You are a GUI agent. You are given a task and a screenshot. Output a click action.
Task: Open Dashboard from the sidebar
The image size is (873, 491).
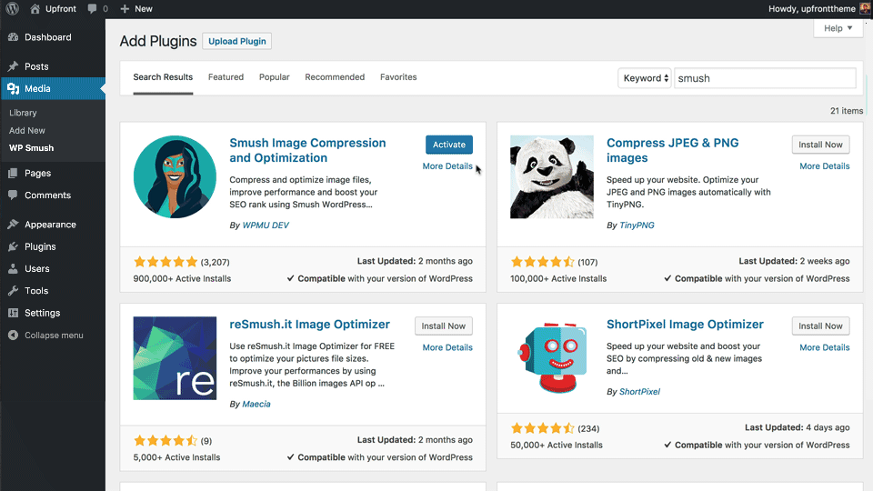[47, 37]
